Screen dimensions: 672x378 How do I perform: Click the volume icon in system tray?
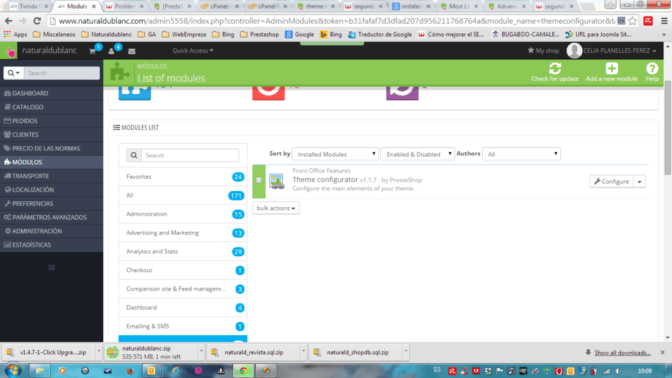pyautogui.click(x=618, y=371)
